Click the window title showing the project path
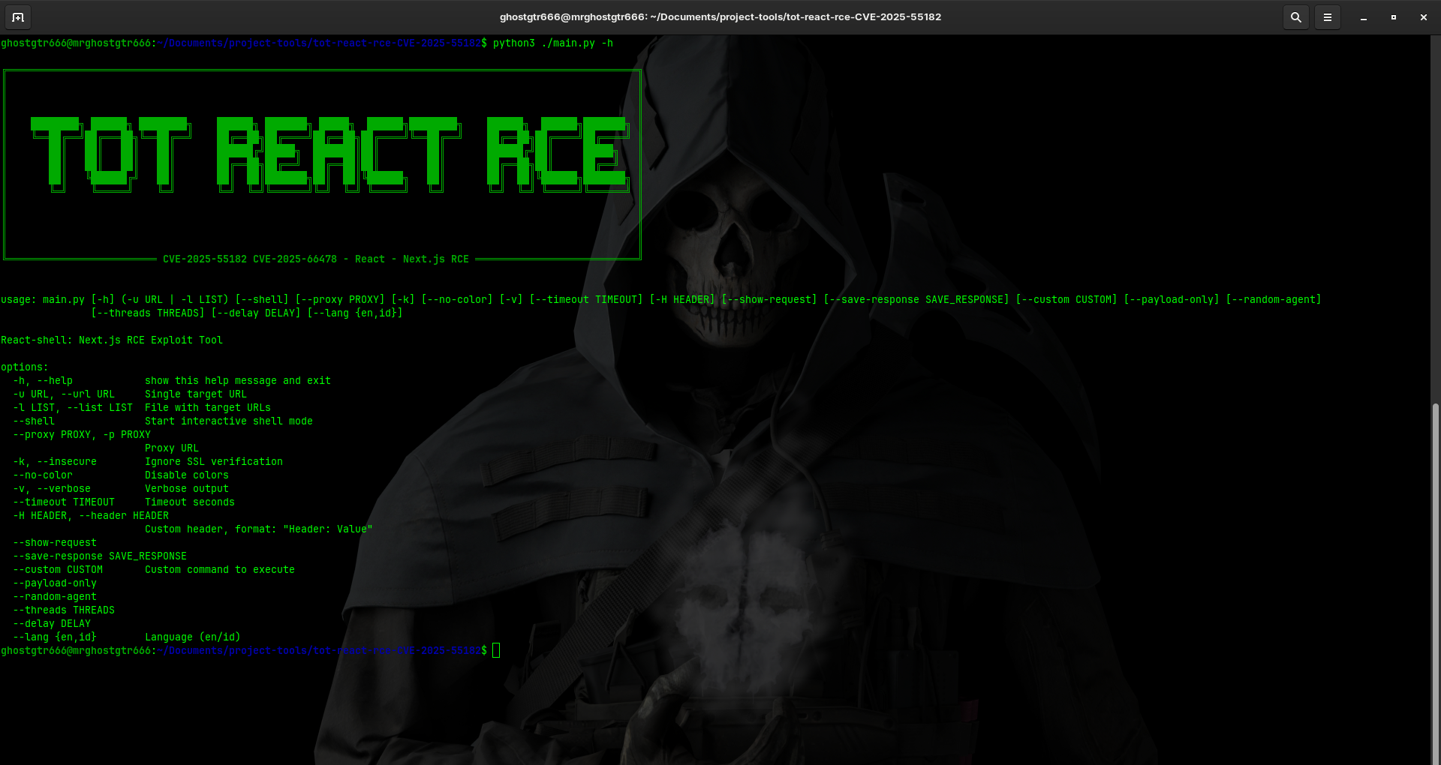The height and width of the screenshot is (765, 1441). tap(720, 17)
